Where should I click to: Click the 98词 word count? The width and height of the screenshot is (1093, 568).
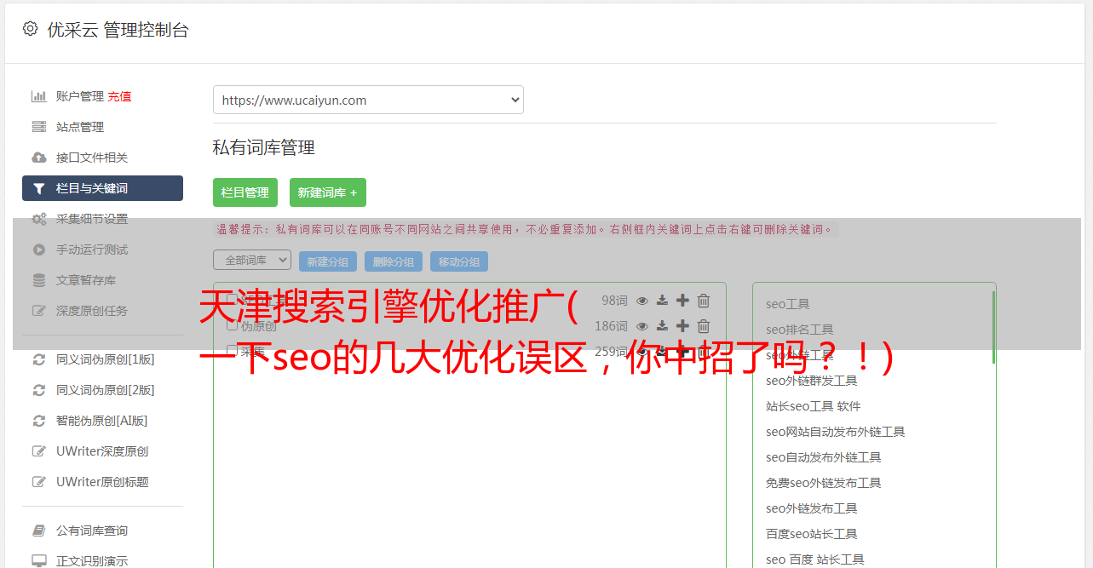click(x=614, y=301)
